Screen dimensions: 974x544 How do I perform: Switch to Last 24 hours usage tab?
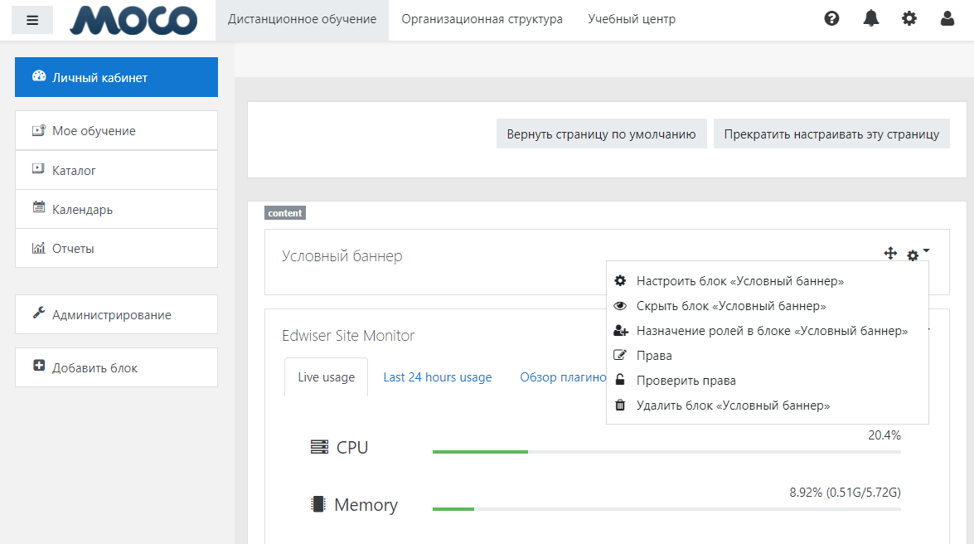(x=438, y=376)
